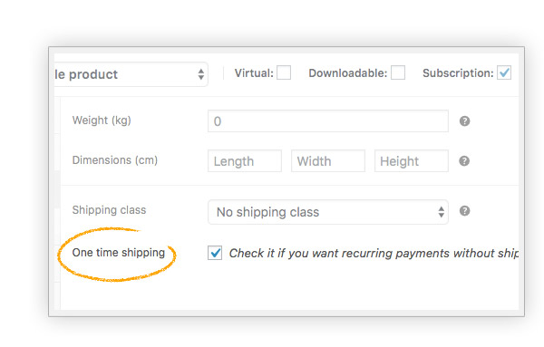Click the help icon beside Weight field
This screenshot has width=544, height=347.
[464, 121]
